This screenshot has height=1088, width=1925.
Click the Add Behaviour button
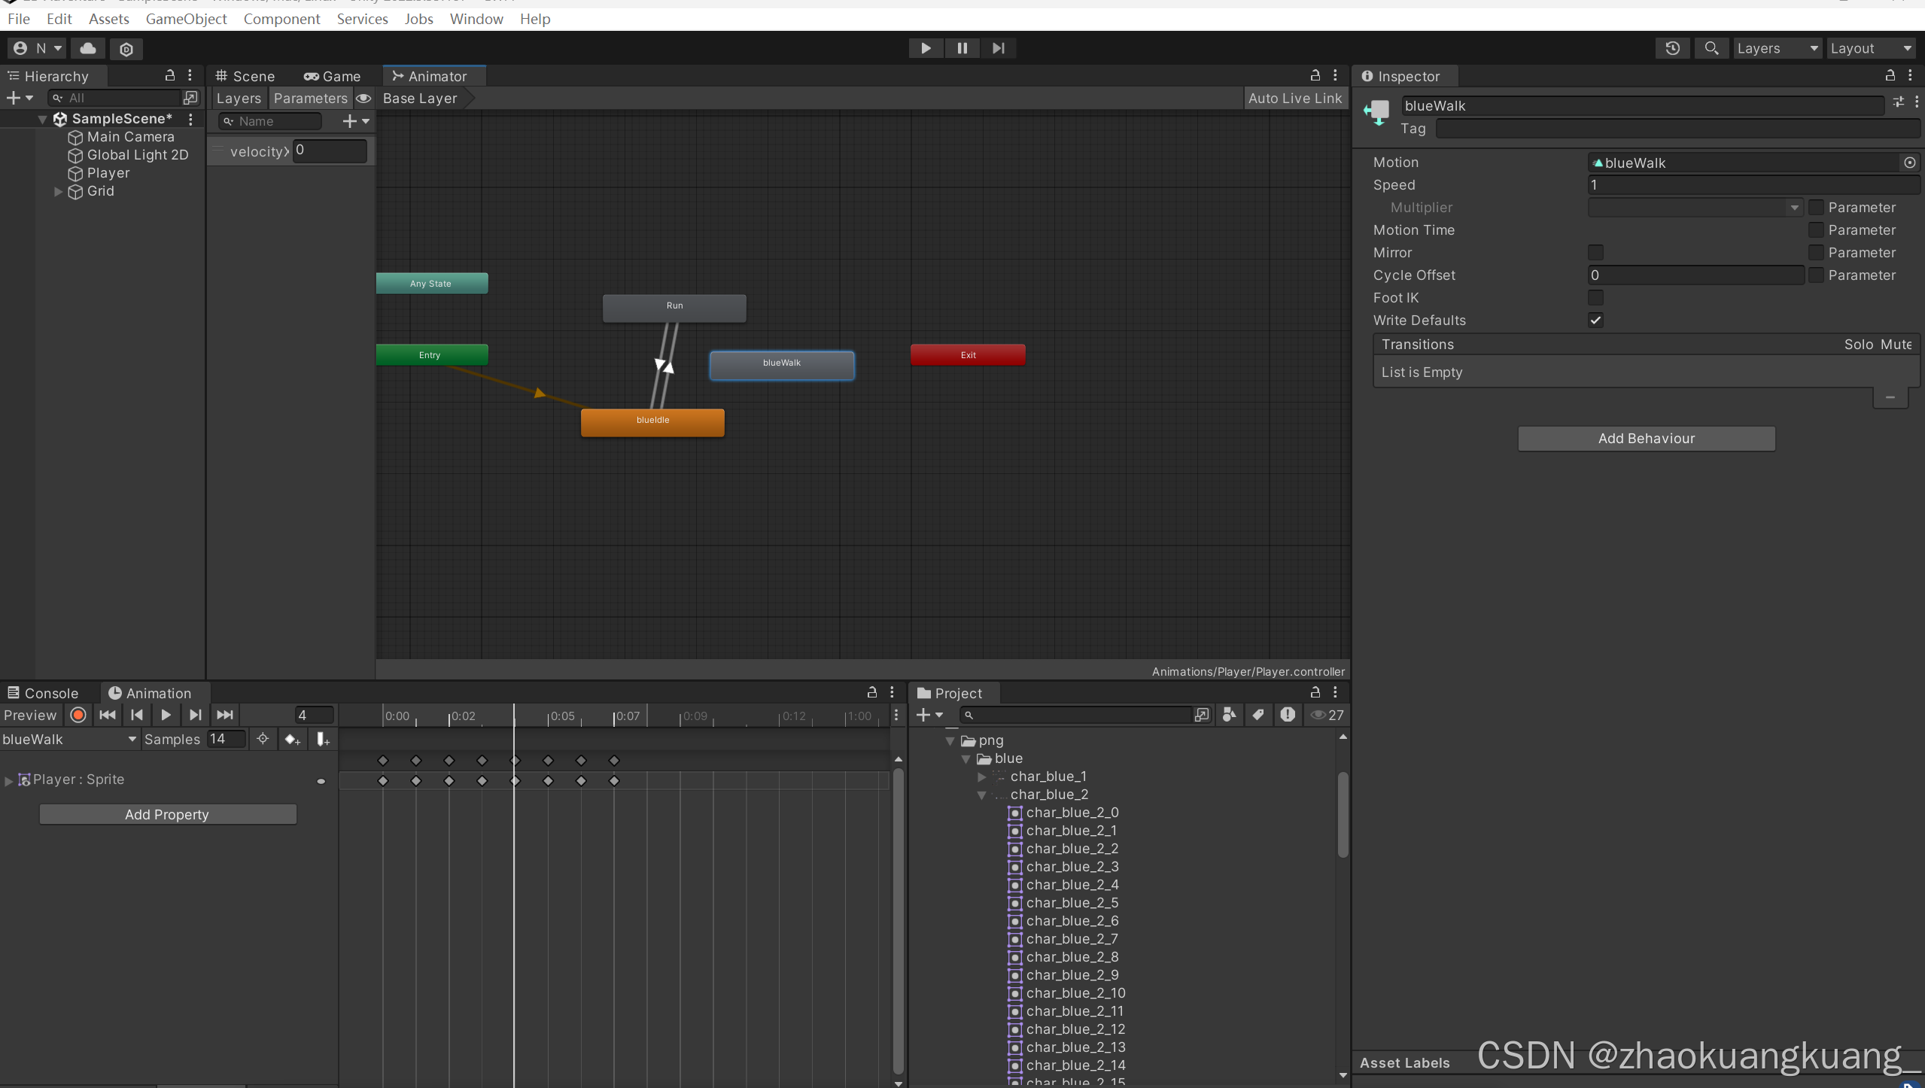[x=1646, y=439]
